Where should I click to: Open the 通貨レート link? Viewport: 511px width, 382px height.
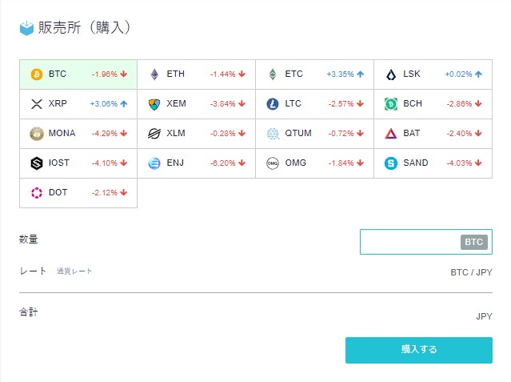(74, 271)
